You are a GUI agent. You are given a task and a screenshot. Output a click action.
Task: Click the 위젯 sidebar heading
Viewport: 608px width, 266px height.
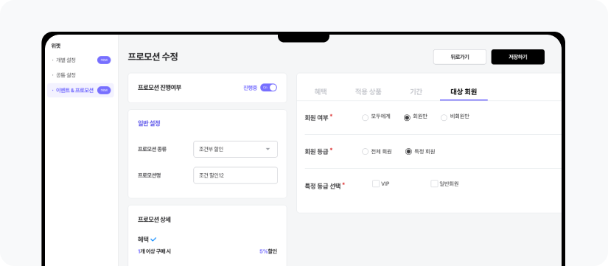56,46
